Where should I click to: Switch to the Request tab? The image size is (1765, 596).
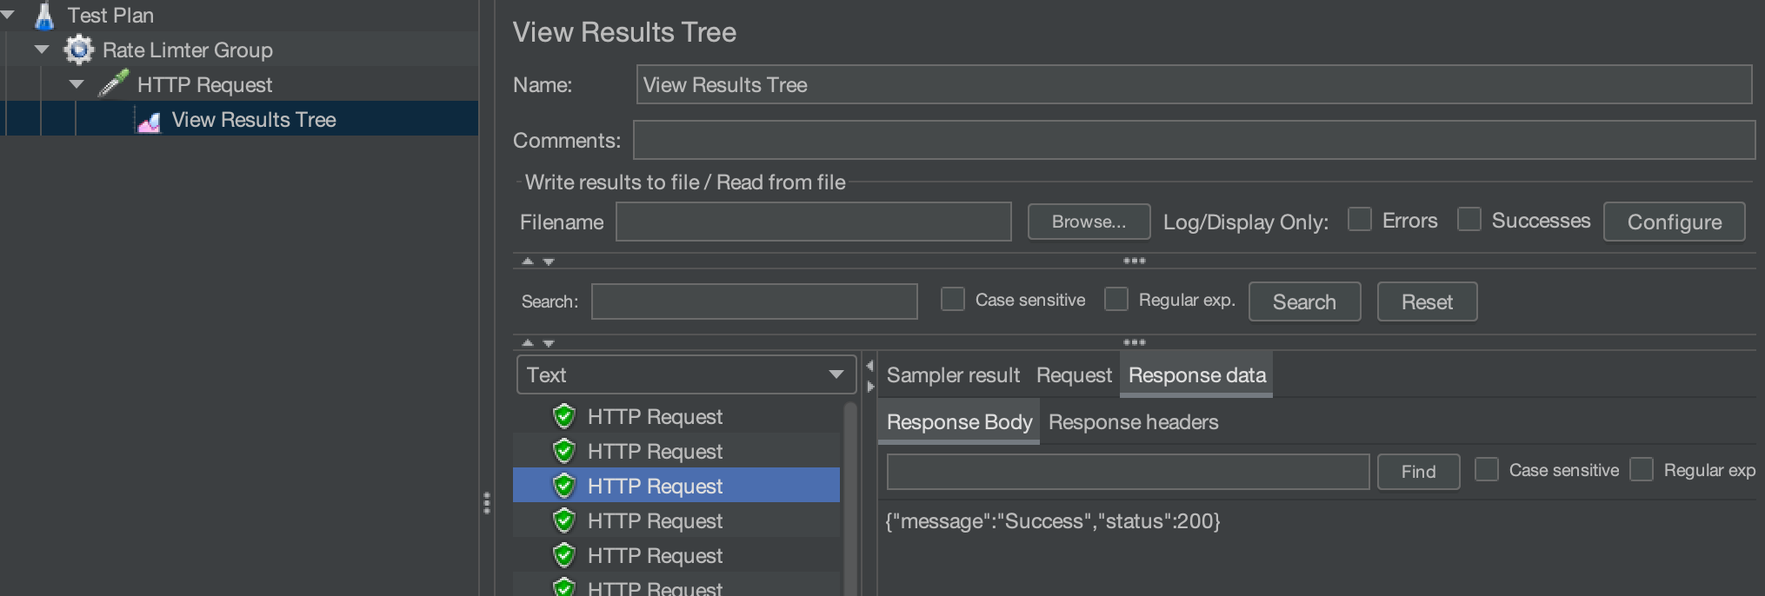point(1074,375)
